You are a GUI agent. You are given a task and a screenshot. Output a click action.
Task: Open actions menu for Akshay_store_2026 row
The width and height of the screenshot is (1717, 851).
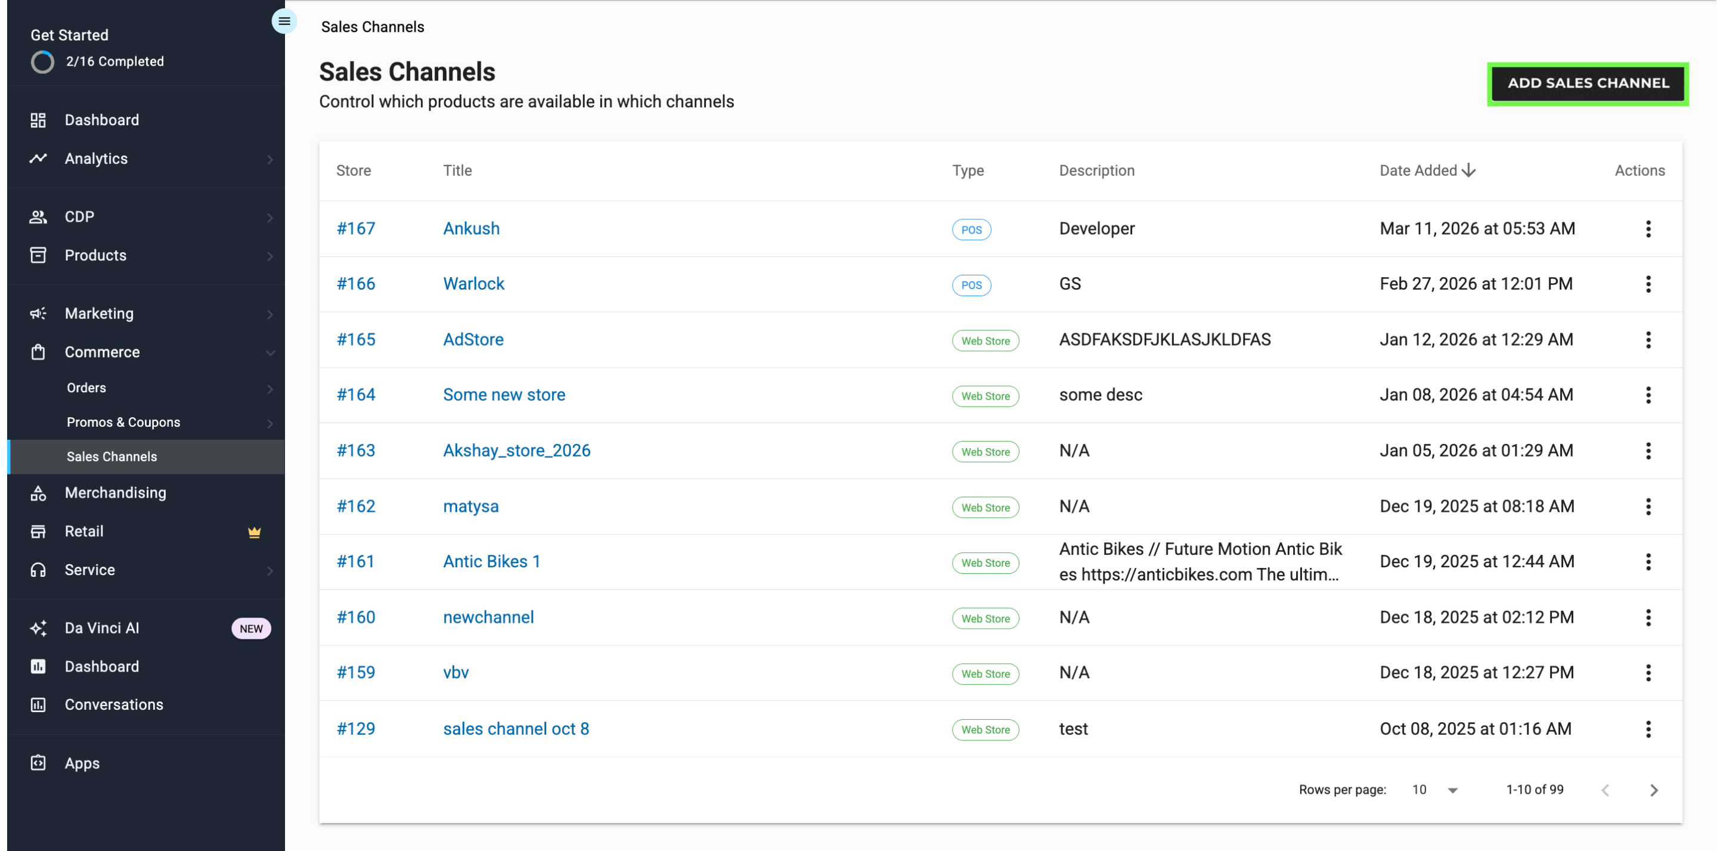point(1648,451)
